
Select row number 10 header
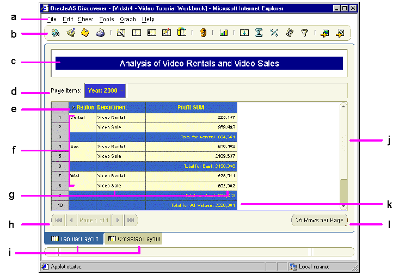[x=60, y=205]
